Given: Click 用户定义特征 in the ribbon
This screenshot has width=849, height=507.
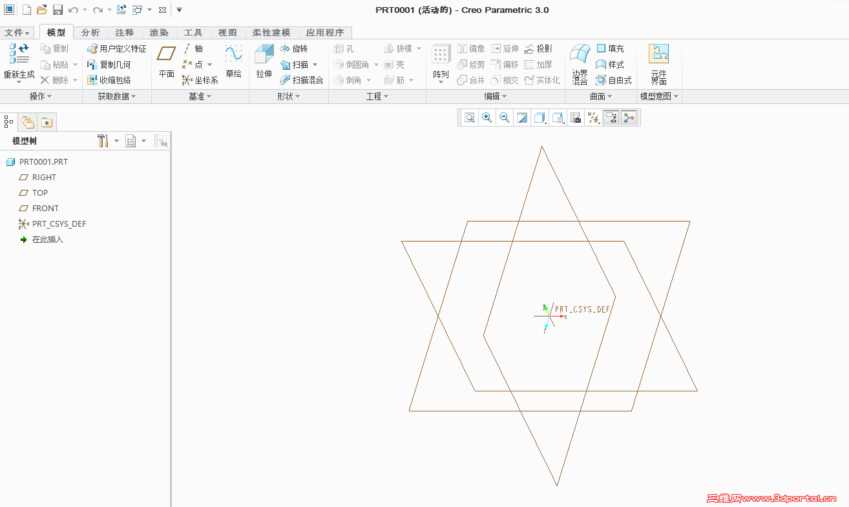Looking at the screenshot, I should click(x=117, y=48).
